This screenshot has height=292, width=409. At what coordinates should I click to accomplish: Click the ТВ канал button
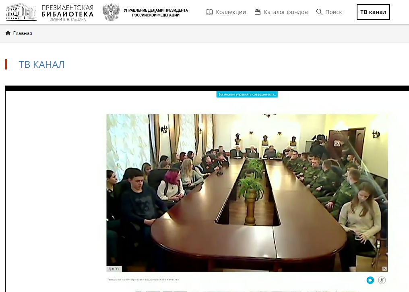click(373, 12)
